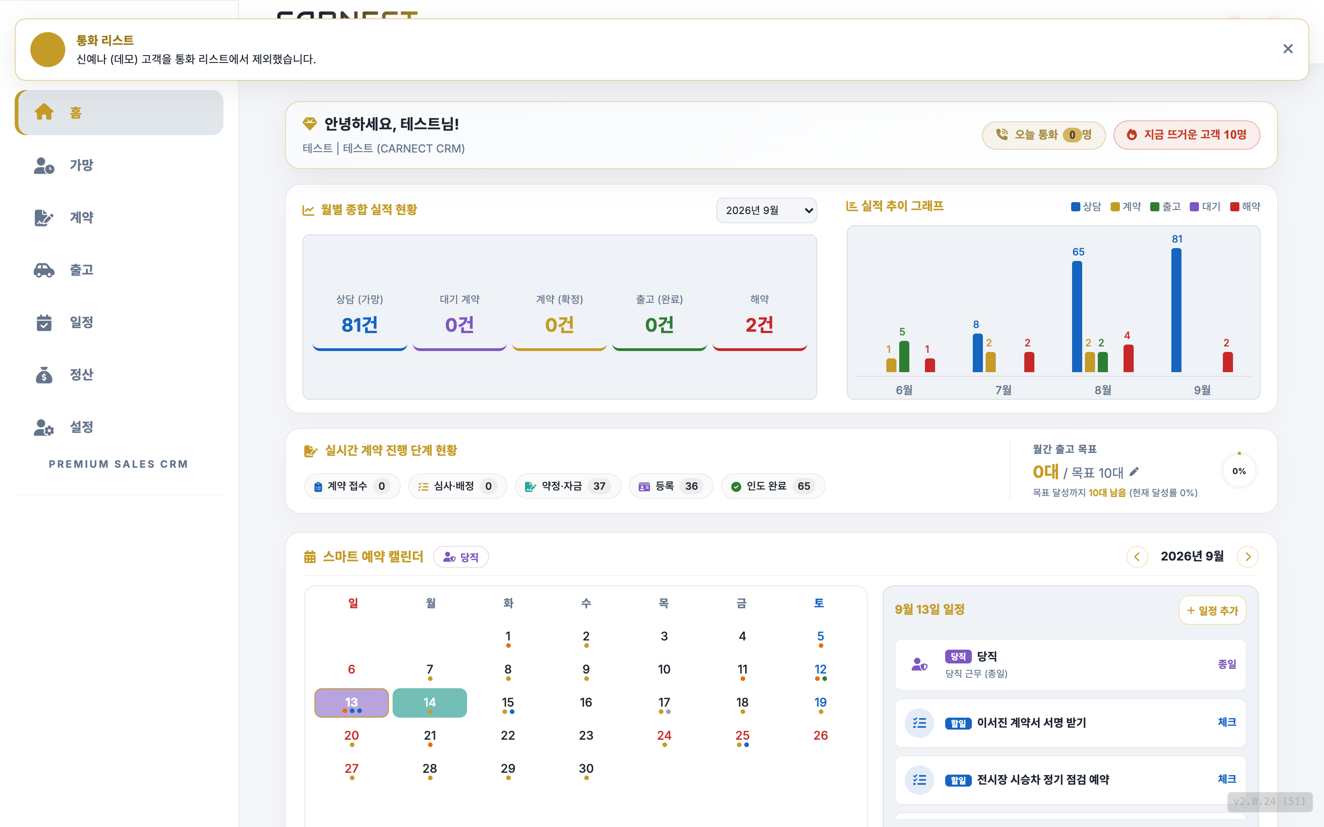
Task: Click the duty person icon in 당직 schedule card
Action: coord(920,664)
